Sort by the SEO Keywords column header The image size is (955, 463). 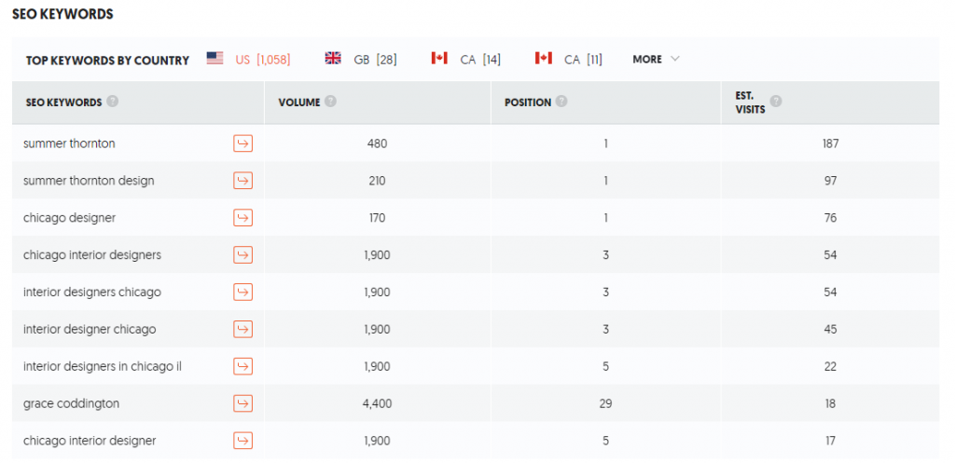pos(63,102)
